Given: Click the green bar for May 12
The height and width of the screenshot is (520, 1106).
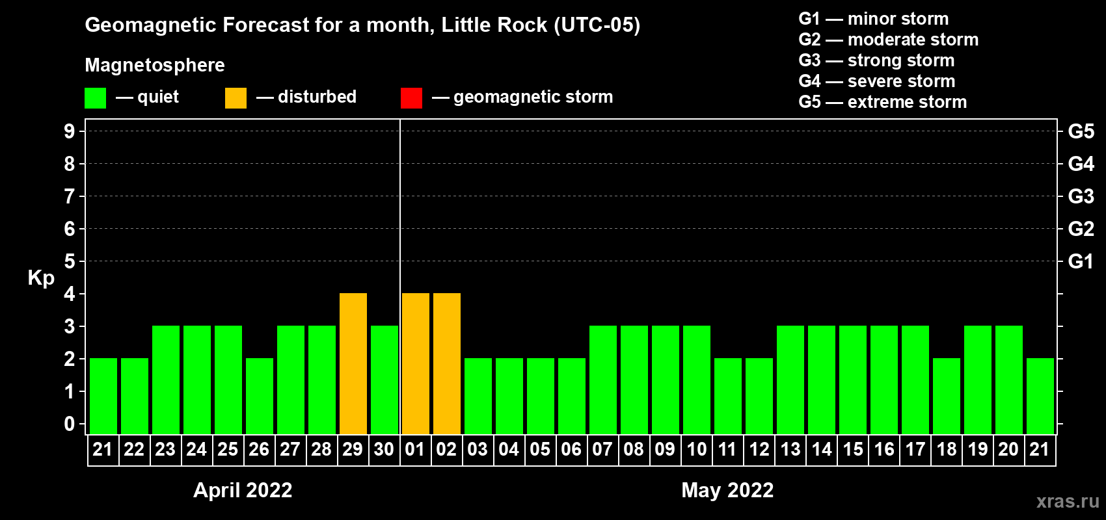Looking at the screenshot, I should [759, 396].
